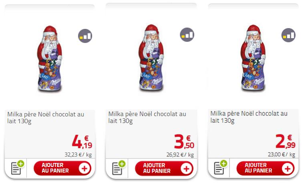Click the 2,99 € price label

pos(286,141)
